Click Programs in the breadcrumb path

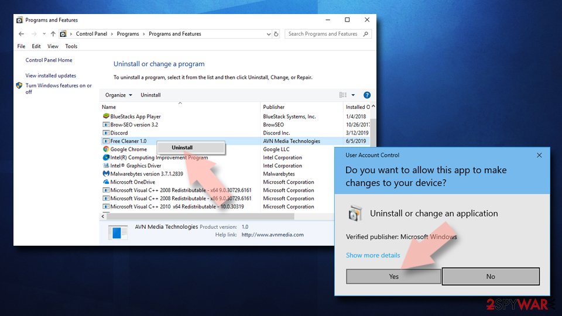tap(128, 34)
